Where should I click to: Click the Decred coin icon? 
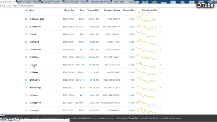click(31, 42)
